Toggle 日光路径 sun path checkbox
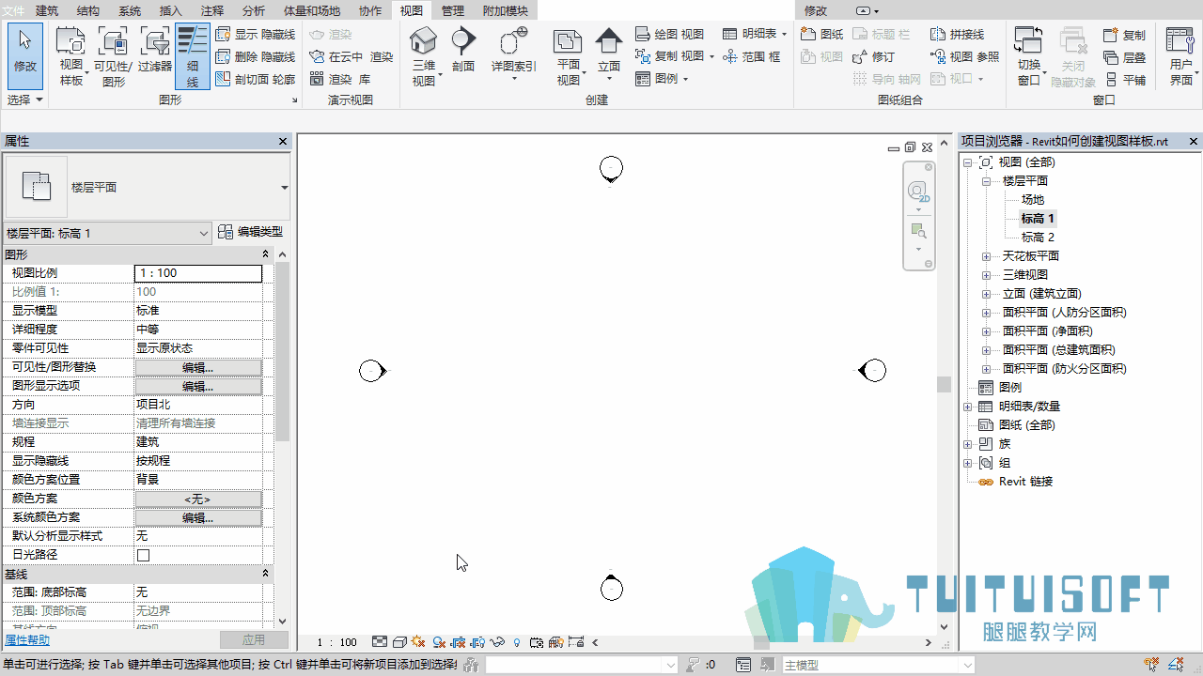Image resolution: width=1203 pixels, height=676 pixels. 143,555
